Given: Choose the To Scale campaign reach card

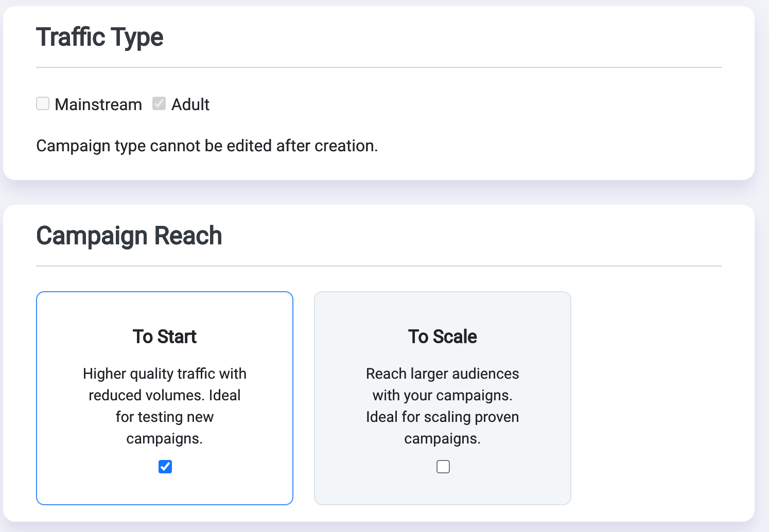Looking at the screenshot, I should click(443, 398).
